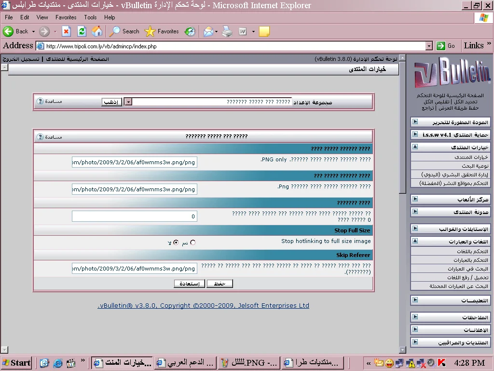Screen dimensions: 494x371
Task: Expand المنتديات والمراقبين section
Action: pyautogui.click(x=415, y=342)
